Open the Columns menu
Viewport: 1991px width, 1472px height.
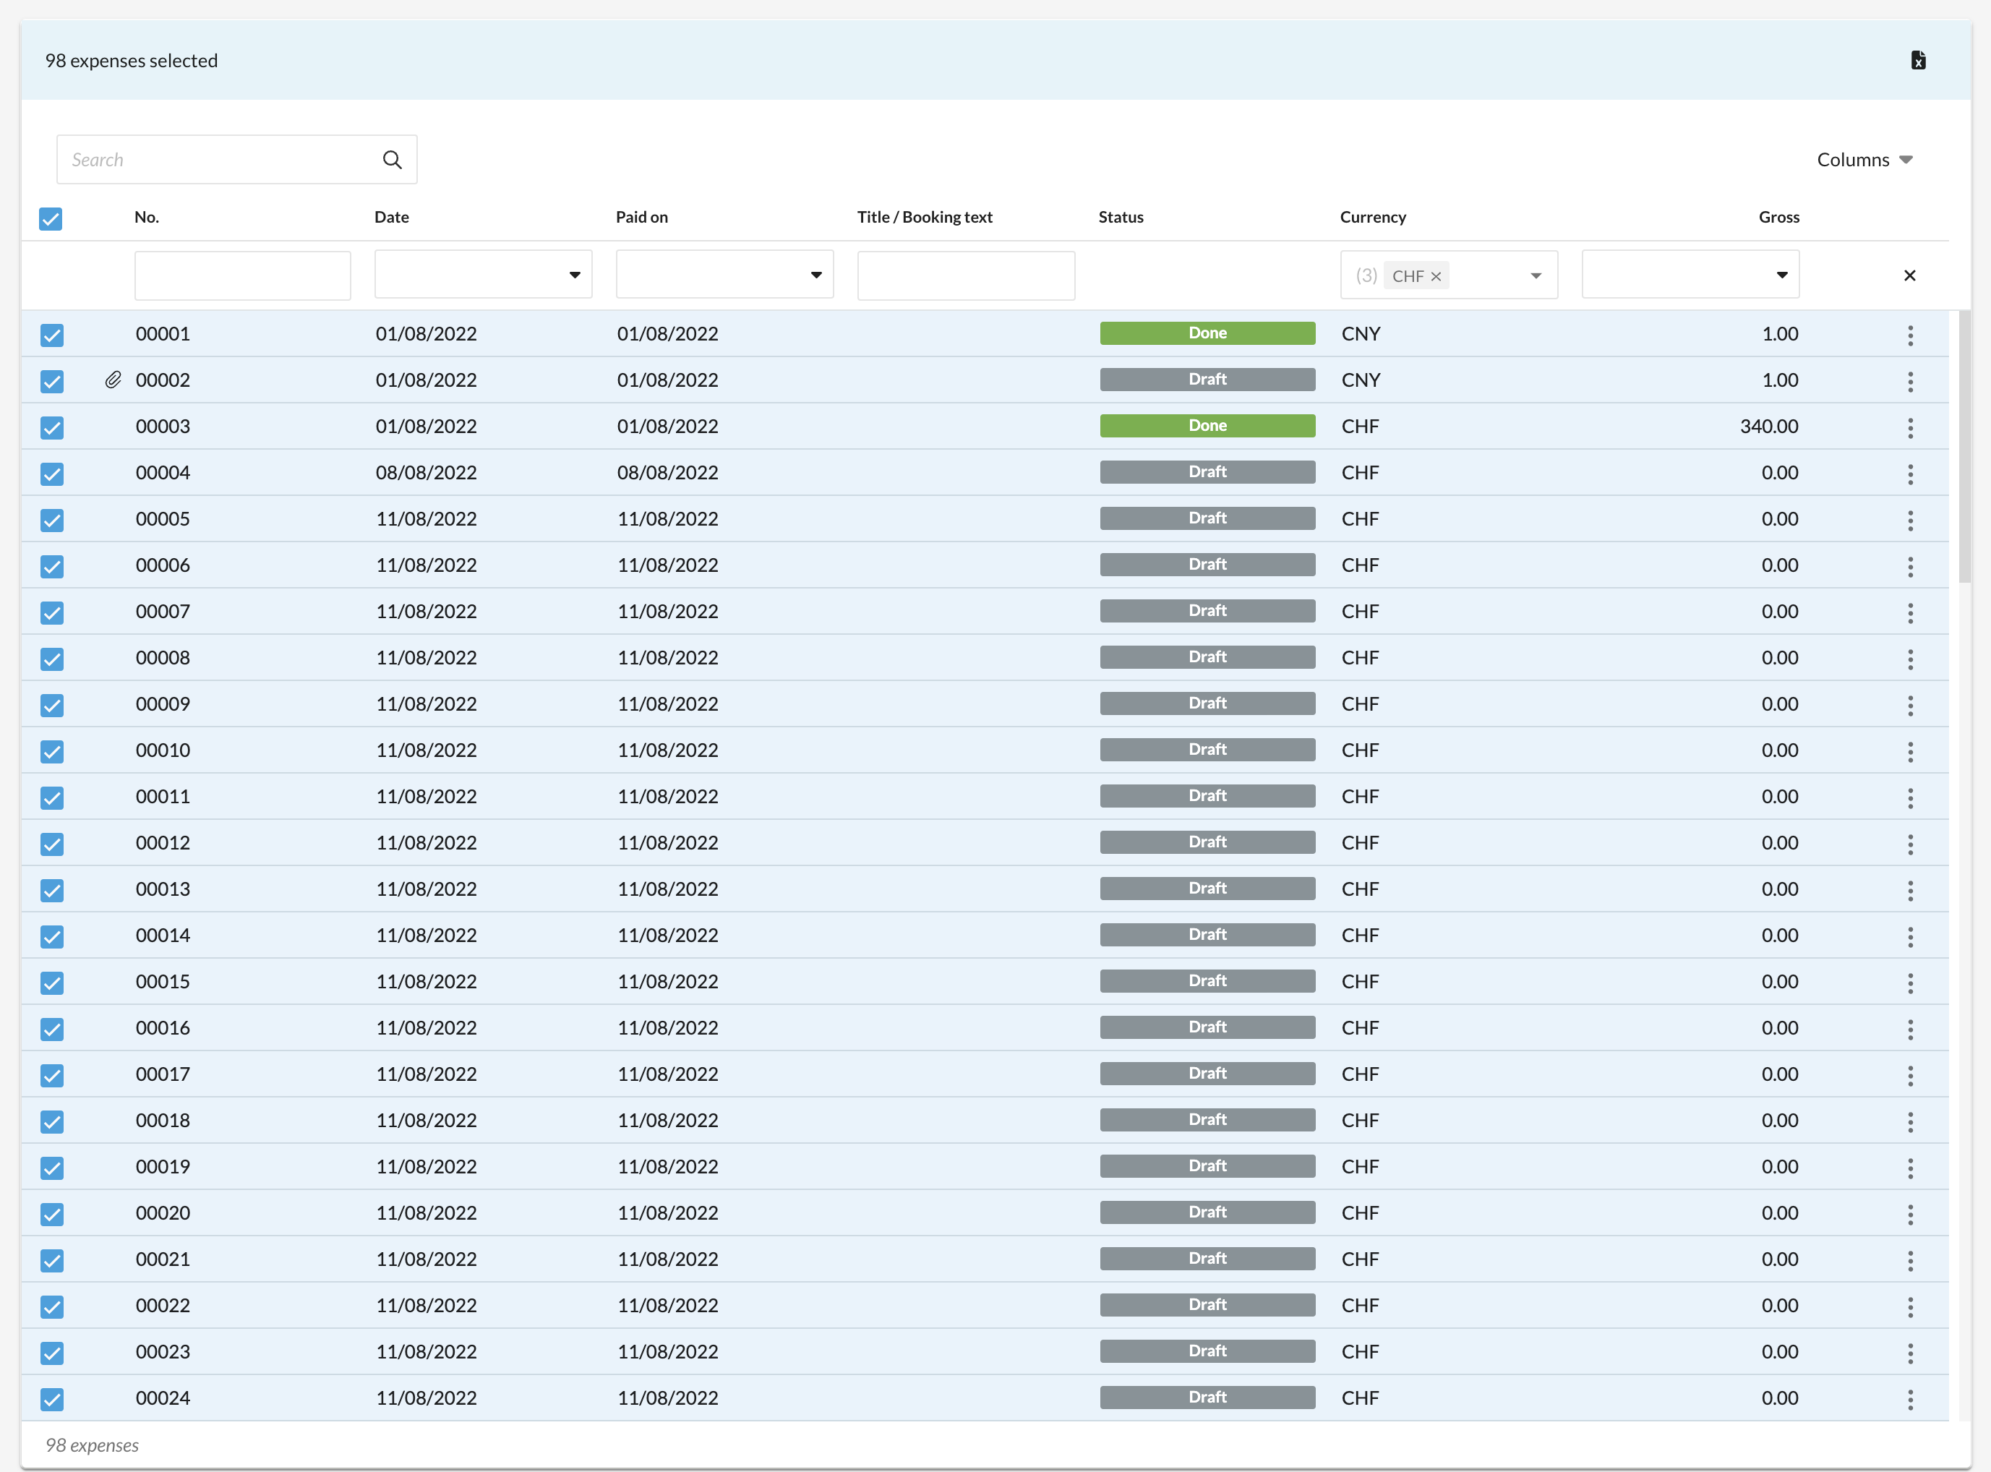(1864, 160)
